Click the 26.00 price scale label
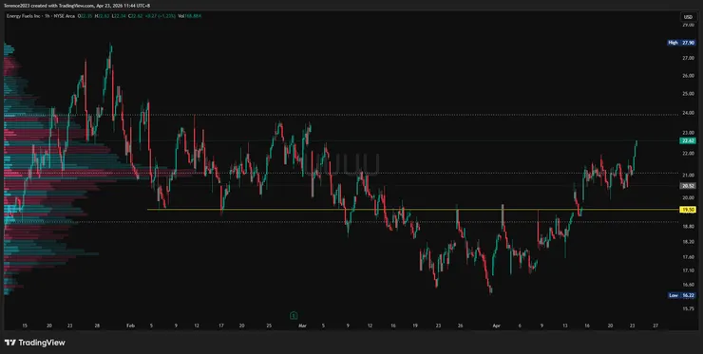The width and height of the screenshot is (703, 354). click(688, 76)
